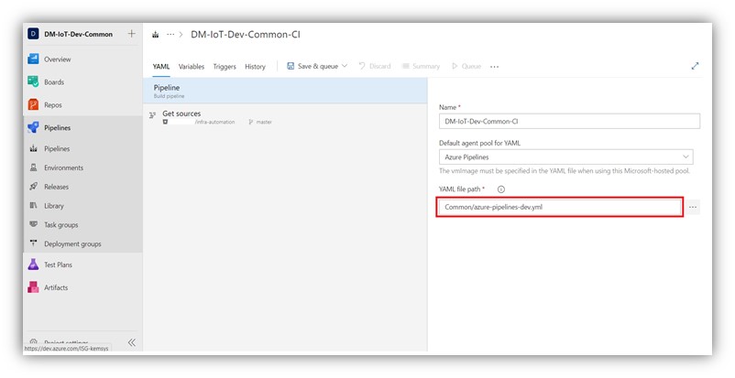Click the Discard button
Screen dimensions: 735x378
[375, 66]
